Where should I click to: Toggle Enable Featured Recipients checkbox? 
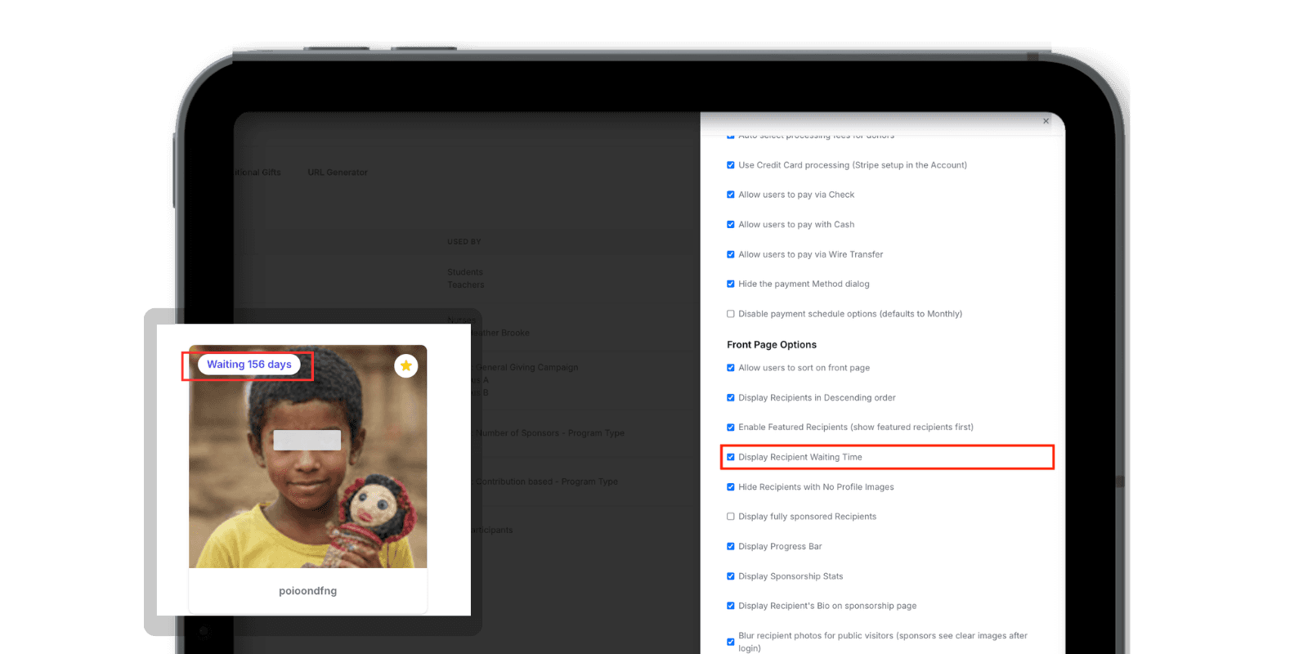tap(731, 427)
